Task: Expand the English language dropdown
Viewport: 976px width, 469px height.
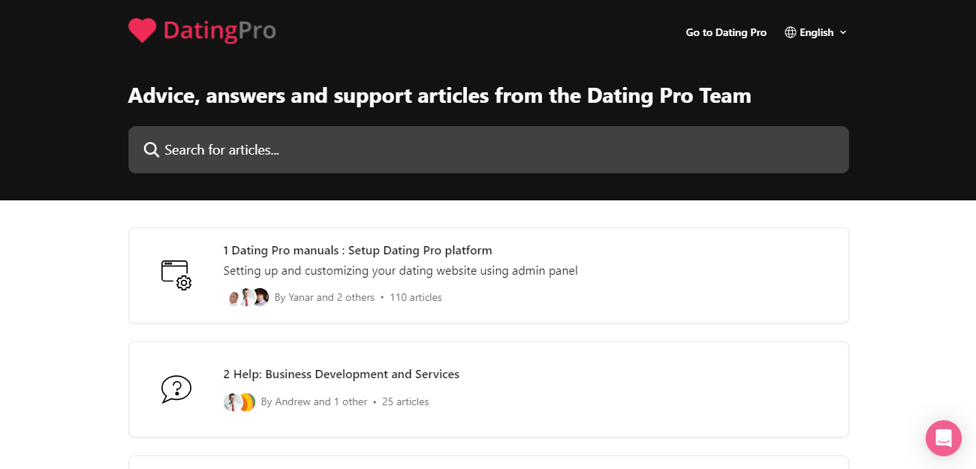Action: pos(816,32)
